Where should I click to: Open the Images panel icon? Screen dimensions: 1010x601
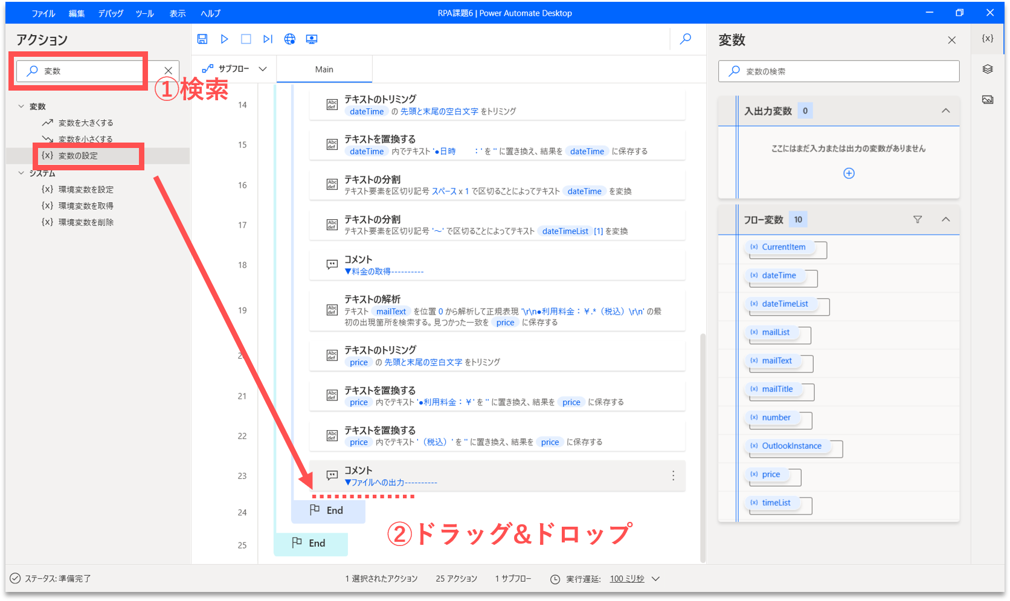click(x=988, y=100)
